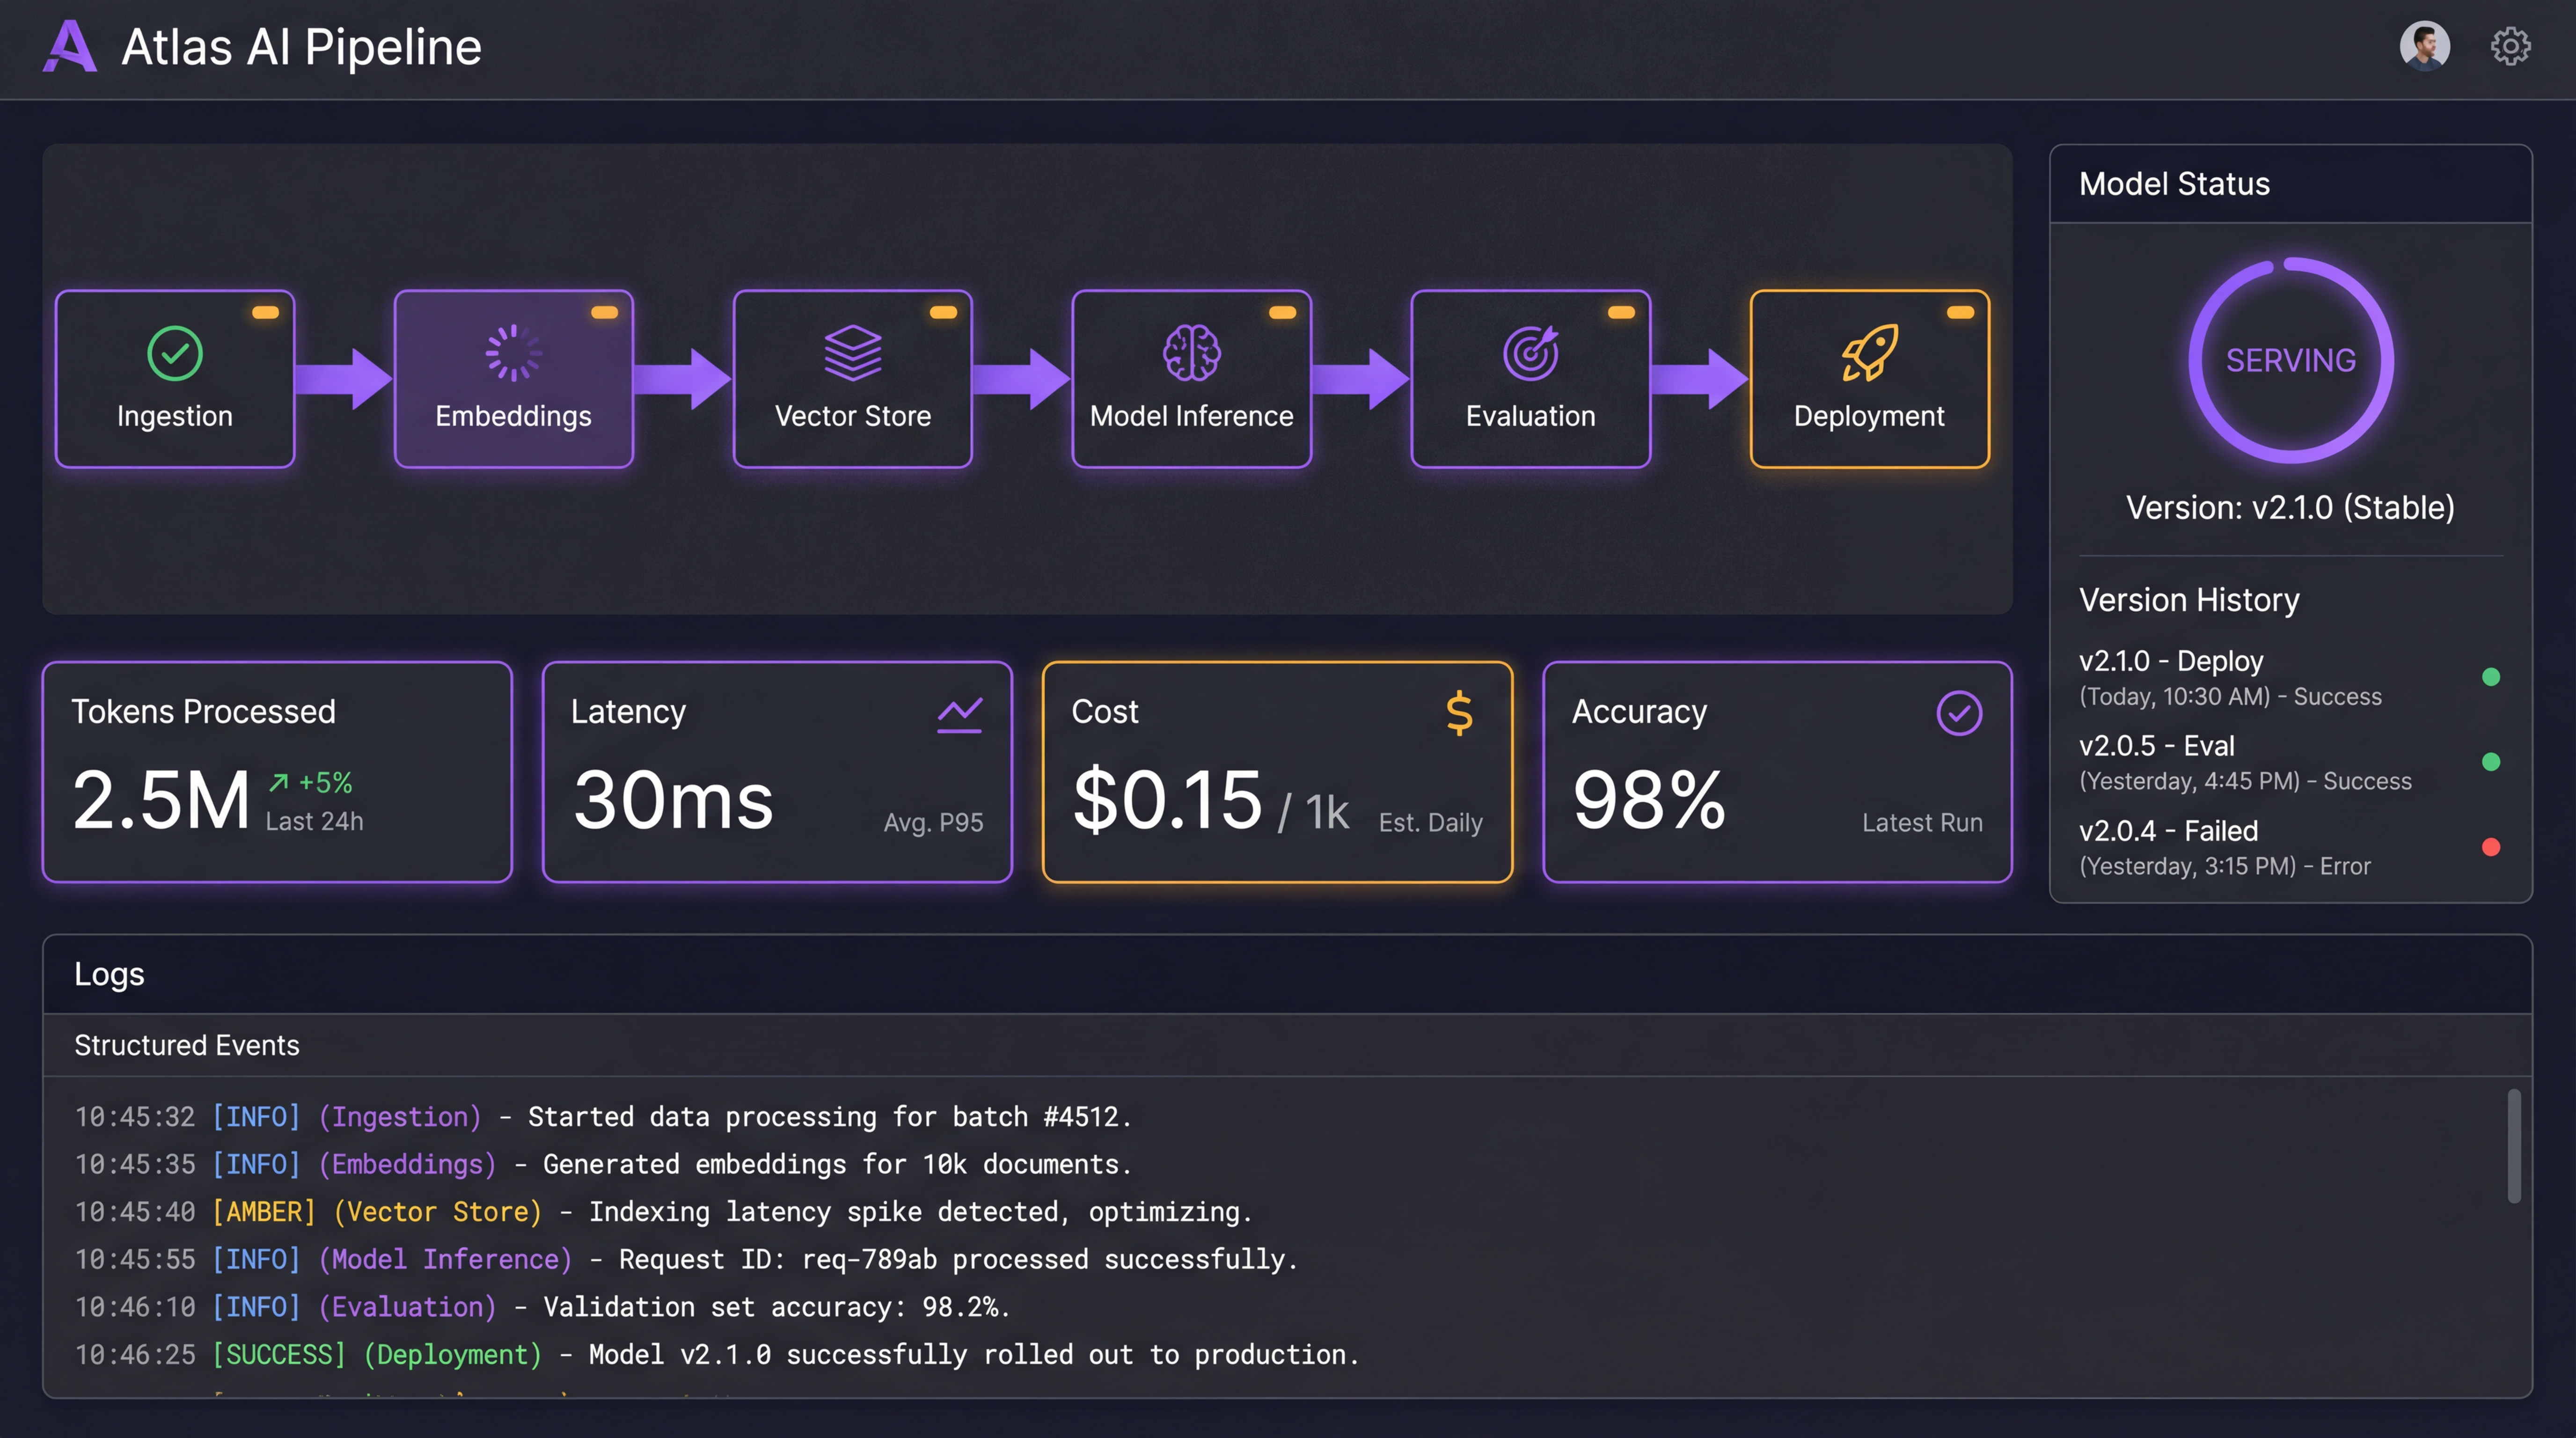Select the Structured Events tab
Image resolution: width=2576 pixels, height=1438 pixels.
pos(187,1045)
